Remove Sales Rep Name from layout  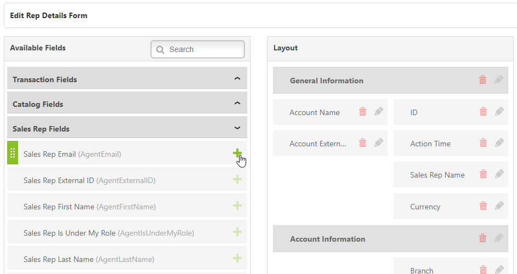pyautogui.click(x=484, y=174)
